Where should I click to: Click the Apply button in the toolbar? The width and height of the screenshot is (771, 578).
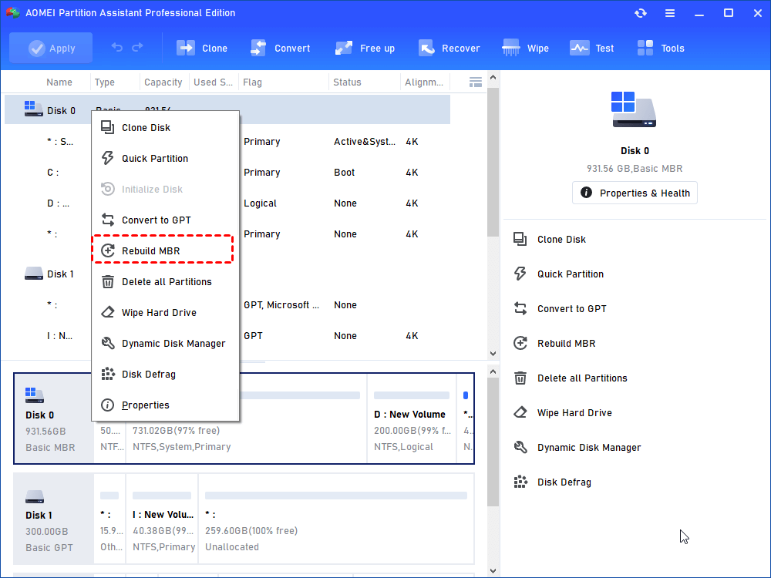click(51, 48)
